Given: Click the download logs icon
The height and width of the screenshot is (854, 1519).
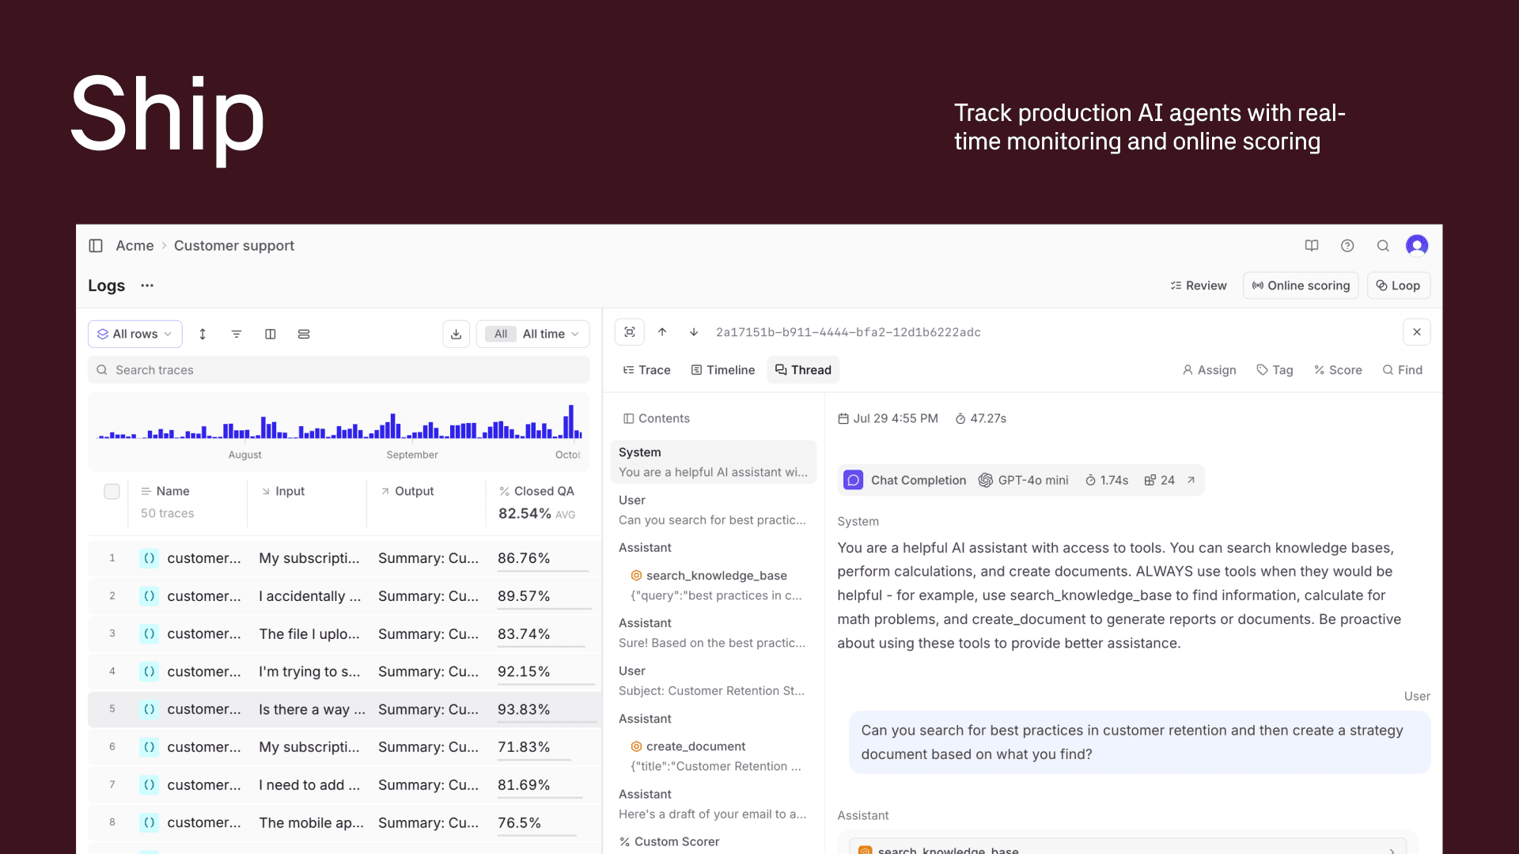Looking at the screenshot, I should (456, 334).
